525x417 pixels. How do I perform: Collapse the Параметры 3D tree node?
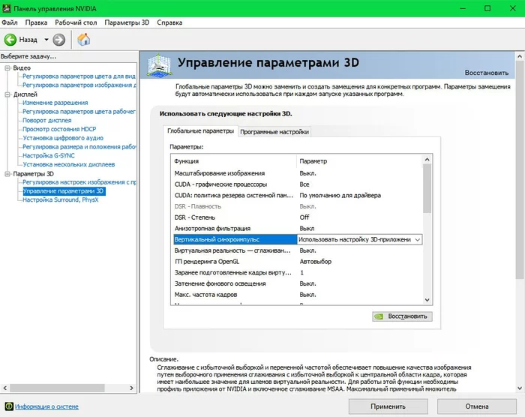pos(7,174)
